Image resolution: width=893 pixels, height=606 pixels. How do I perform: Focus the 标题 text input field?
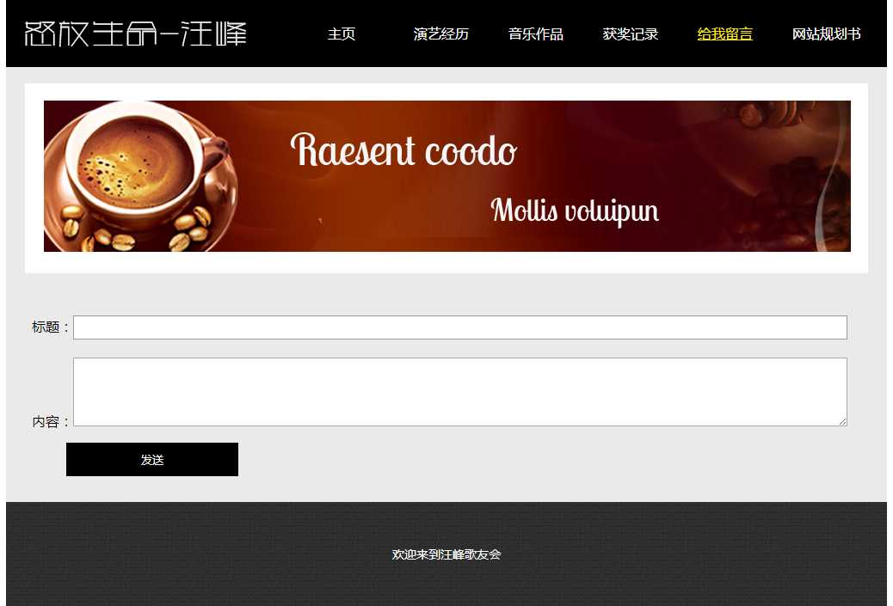pyautogui.click(x=459, y=327)
